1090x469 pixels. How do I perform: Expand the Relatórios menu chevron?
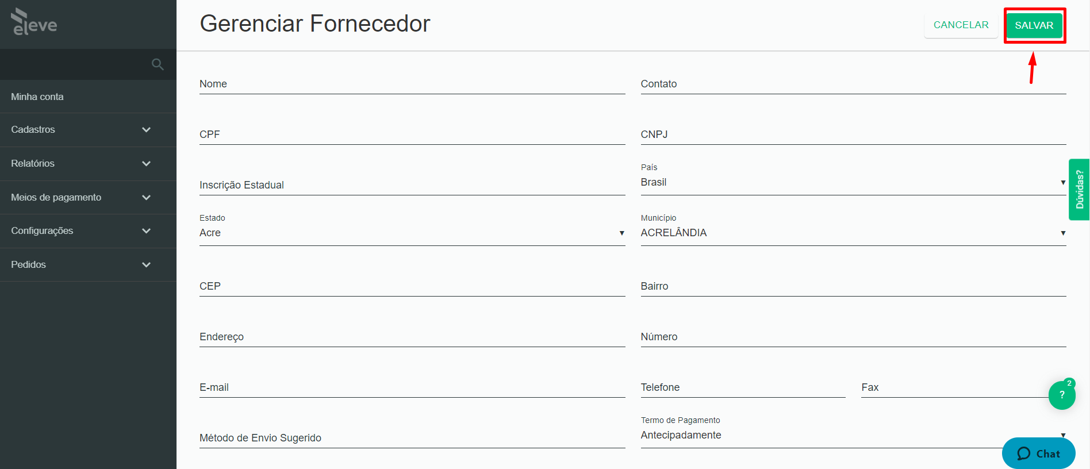tap(146, 164)
